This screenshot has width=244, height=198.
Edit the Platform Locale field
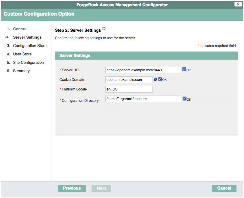129,89
